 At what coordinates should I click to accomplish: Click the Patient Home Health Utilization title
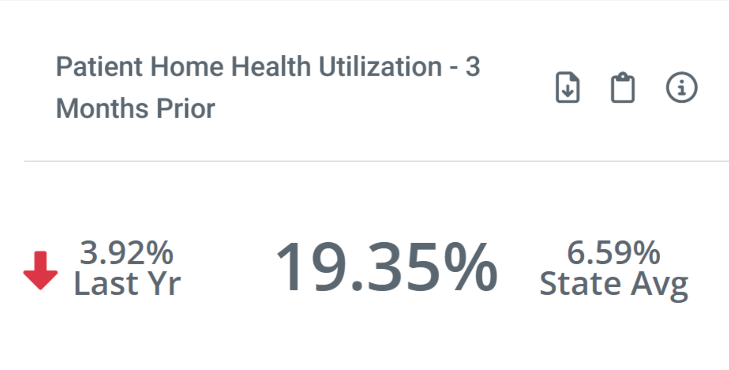click(268, 88)
